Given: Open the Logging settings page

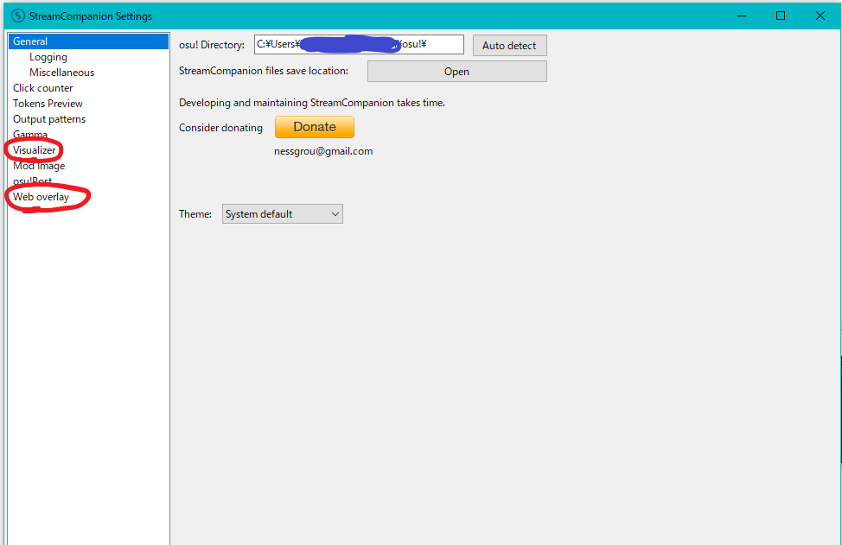Looking at the screenshot, I should 48,57.
